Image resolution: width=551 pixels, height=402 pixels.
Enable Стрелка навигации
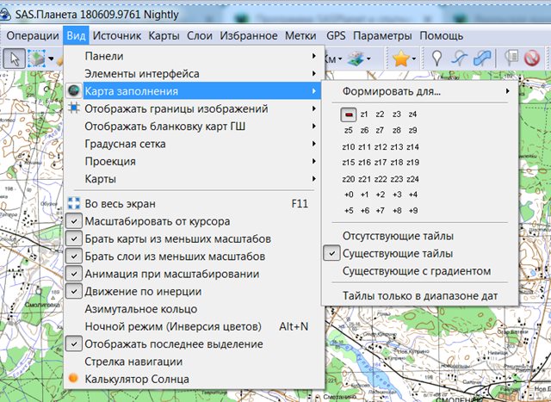(x=194, y=362)
